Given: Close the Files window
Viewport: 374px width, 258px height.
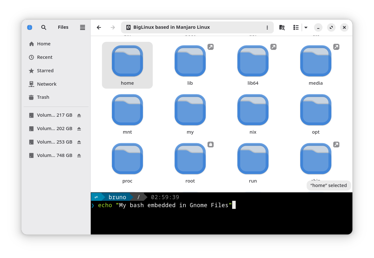Looking at the screenshot, I should click(344, 27).
